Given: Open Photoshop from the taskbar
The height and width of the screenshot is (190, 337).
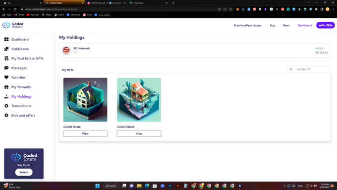Looking at the screenshot, I should tap(170, 186).
